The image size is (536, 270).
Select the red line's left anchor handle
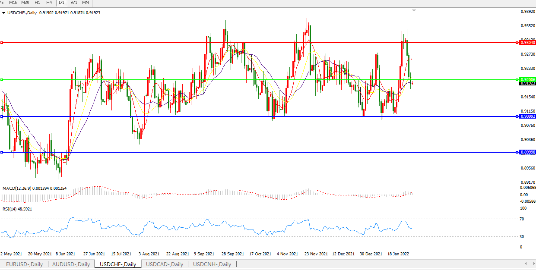2,43
